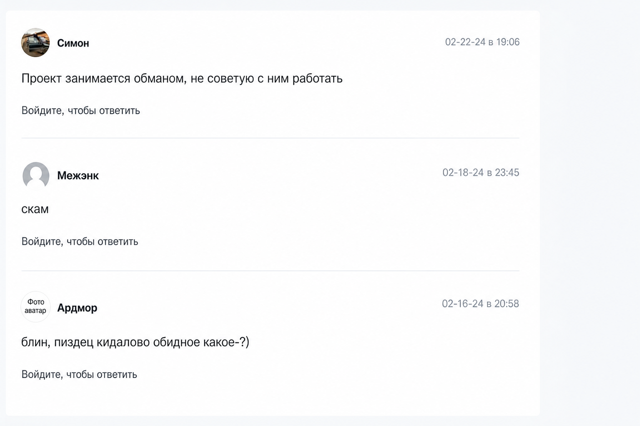The image size is (640, 426).
Task: Click the timestamp 02-22-24 в 19:06
Action: [482, 42]
